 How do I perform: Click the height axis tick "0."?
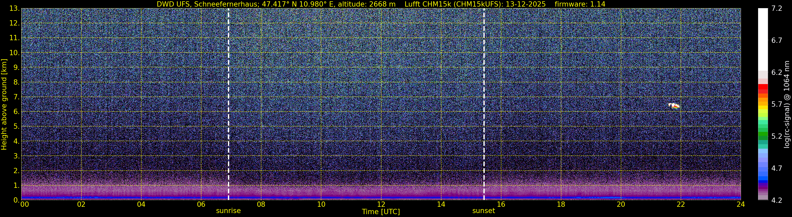tap(17, 200)
